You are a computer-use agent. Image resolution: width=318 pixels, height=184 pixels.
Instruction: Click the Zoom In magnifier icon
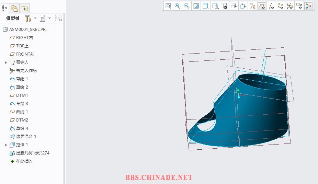(x=178, y=6)
